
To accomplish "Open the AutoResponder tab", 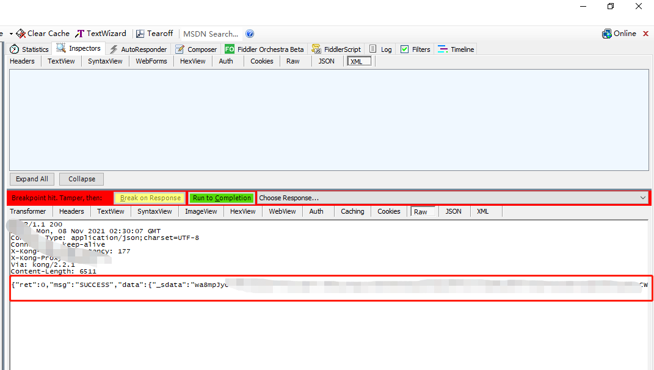I will 138,49.
